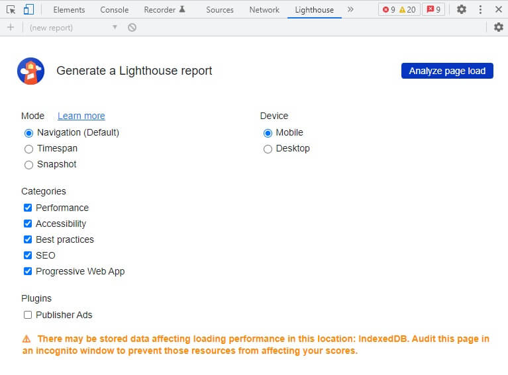Toggle the device toolbar icon

tap(28, 10)
